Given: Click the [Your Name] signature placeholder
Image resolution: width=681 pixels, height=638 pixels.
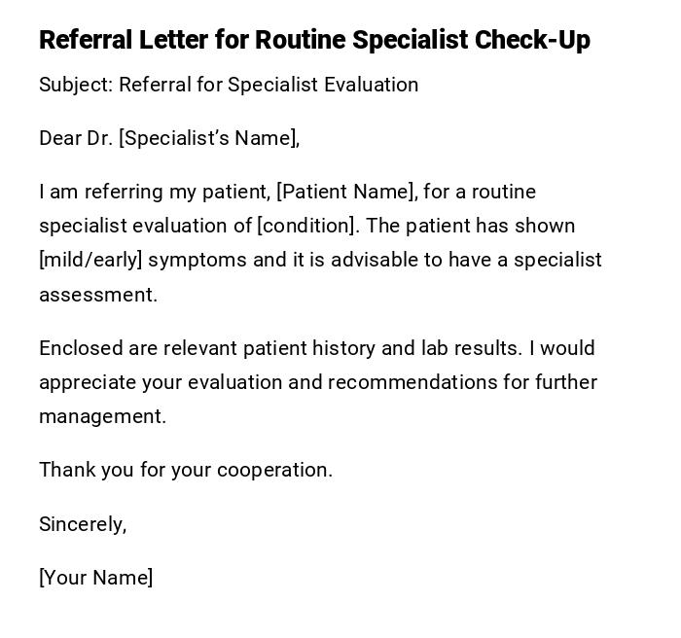Looking at the screenshot, I should tap(96, 578).
